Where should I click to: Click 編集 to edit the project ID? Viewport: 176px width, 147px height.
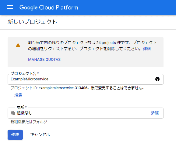(18, 95)
